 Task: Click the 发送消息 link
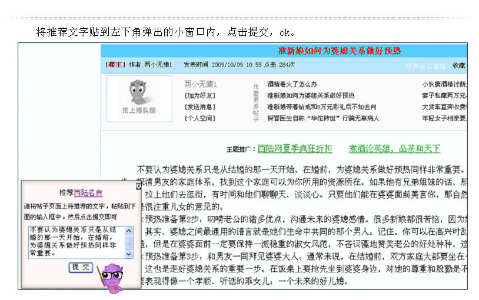(x=200, y=107)
